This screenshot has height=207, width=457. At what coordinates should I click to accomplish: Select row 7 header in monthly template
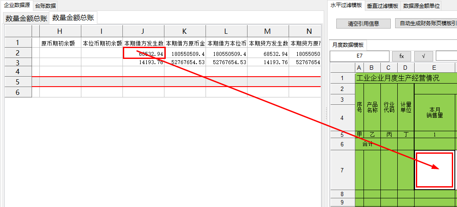point(342,170)
